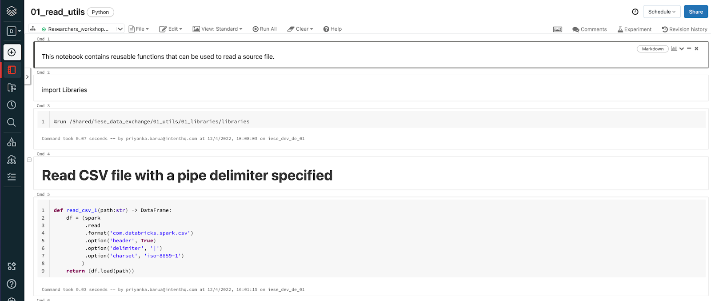Click the blue Share button
This screenshot has height=301, width=711.
point(695,12)
